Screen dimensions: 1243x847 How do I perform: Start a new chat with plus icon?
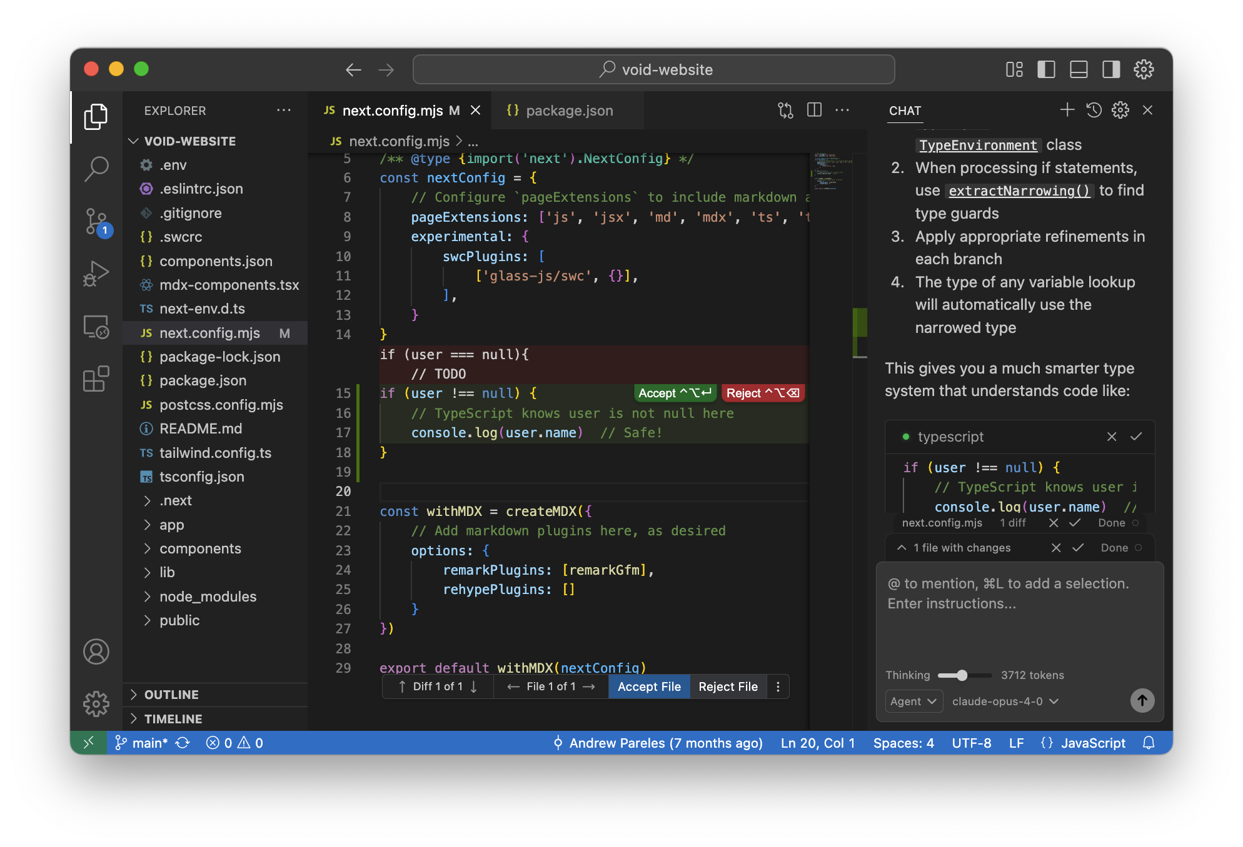pyautogui.click(x=1067, y=111)
